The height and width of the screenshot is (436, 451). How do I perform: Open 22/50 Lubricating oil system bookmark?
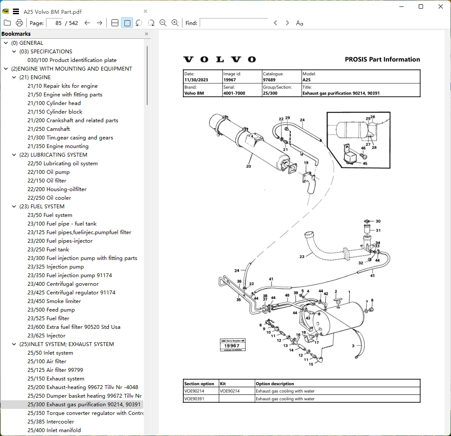[x=62, y=164]
